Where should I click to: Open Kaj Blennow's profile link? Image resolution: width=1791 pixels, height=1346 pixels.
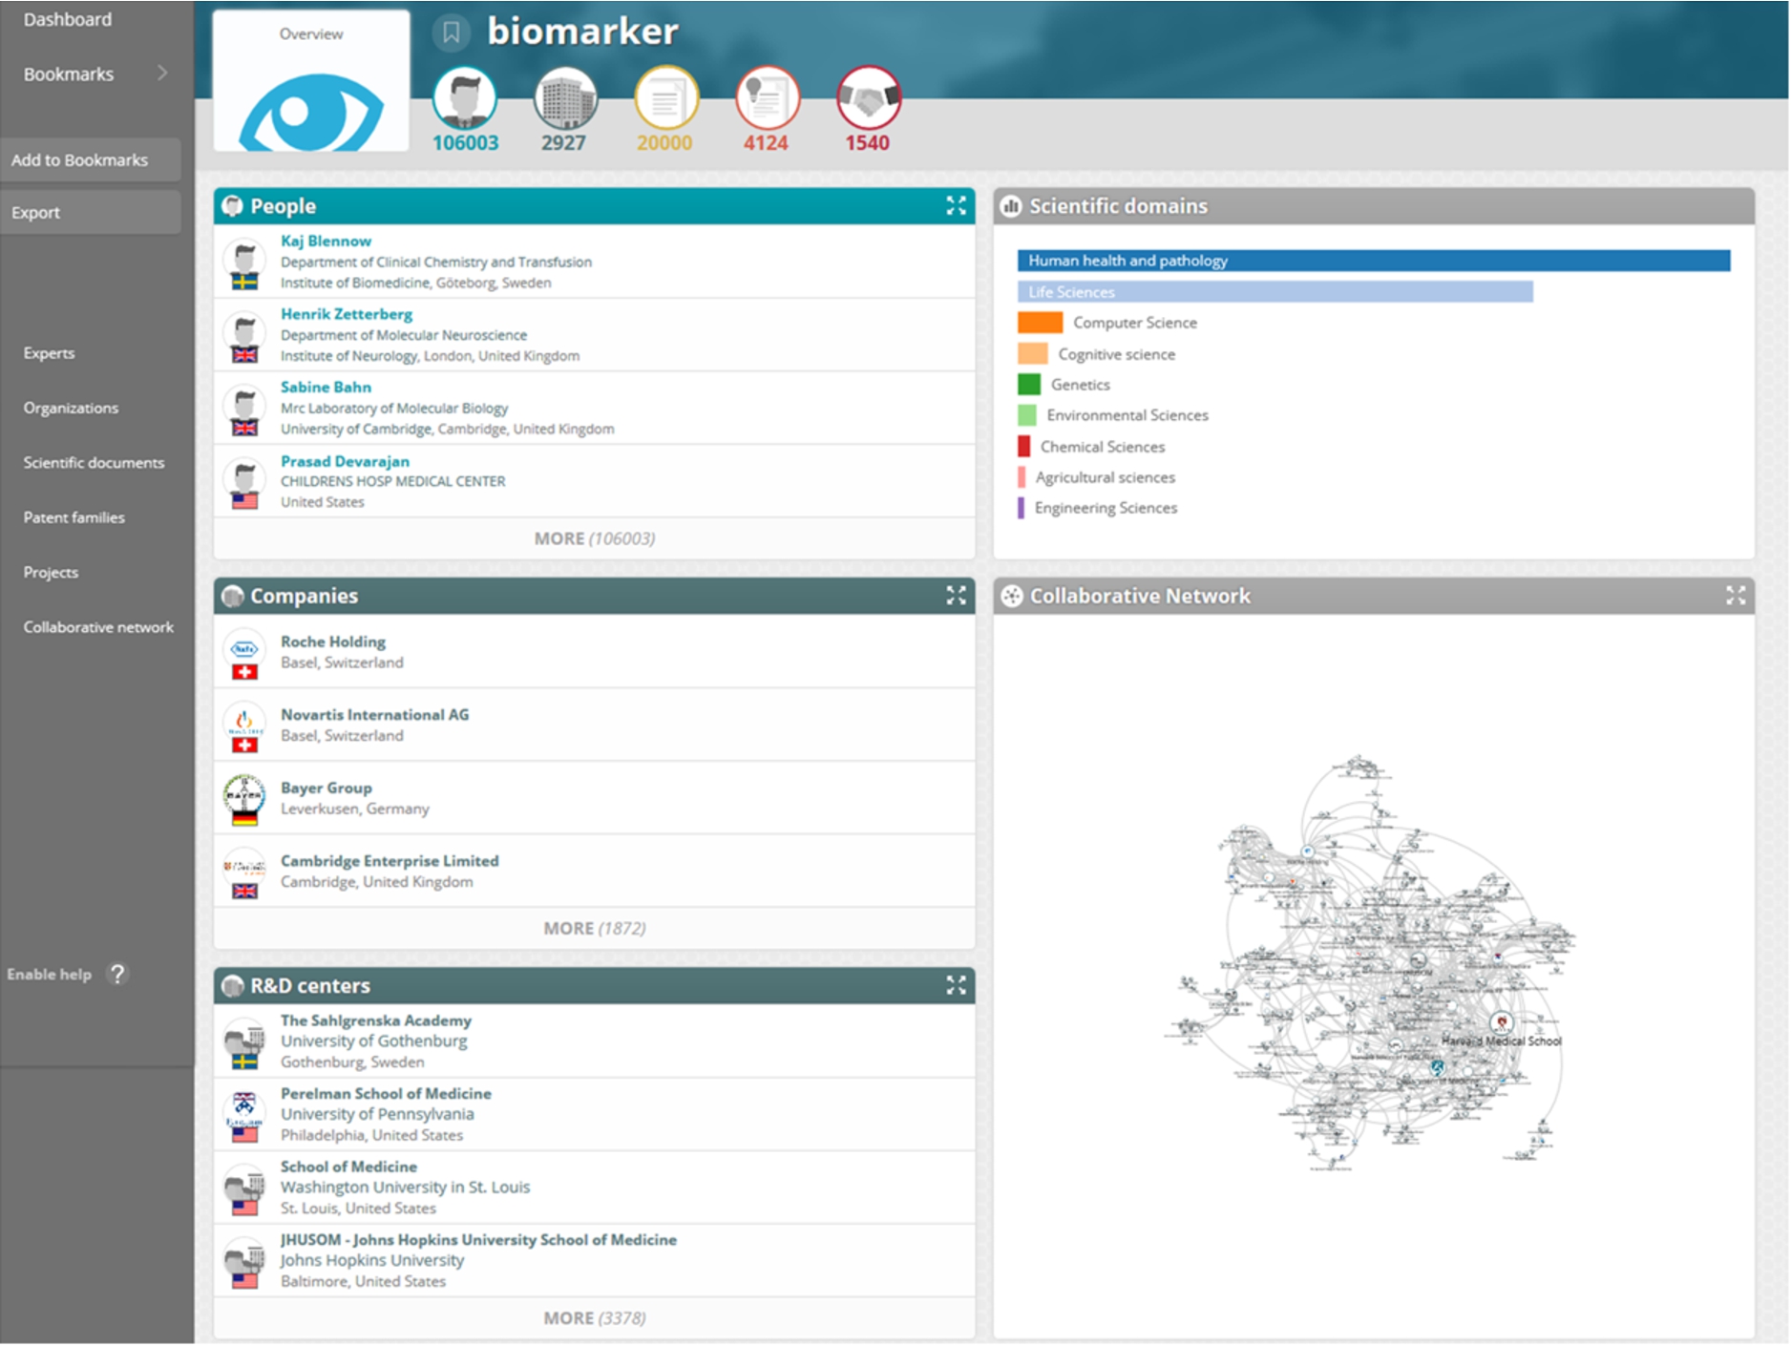(x=326, y=241)
